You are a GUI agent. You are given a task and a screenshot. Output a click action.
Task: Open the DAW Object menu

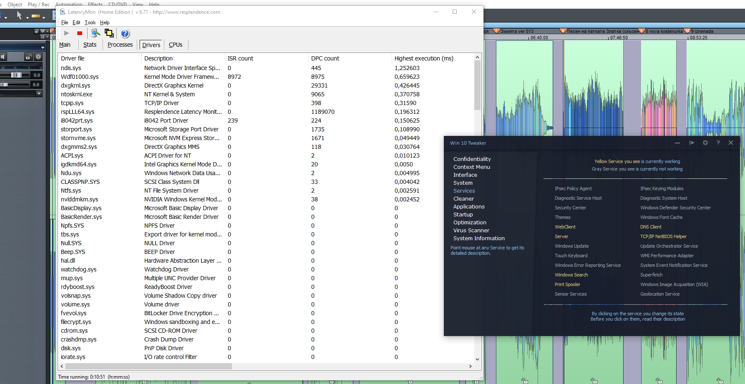coord(15,5)
